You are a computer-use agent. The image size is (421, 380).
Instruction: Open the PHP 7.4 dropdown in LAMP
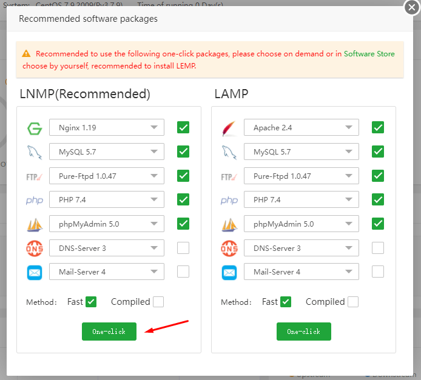[301, 200]
